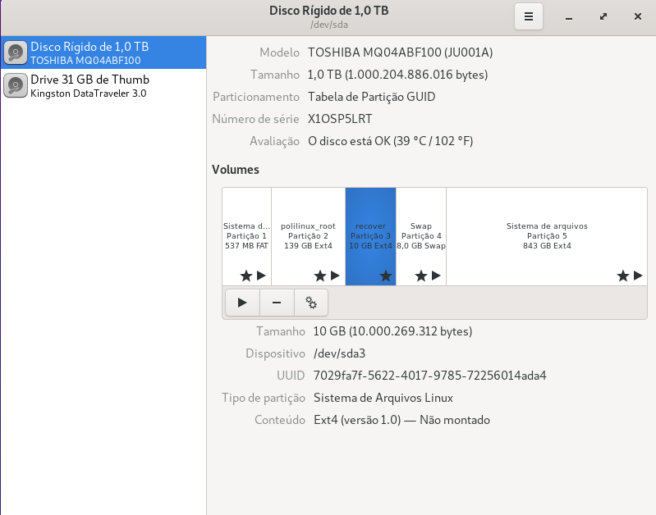Mount the selected partition with play button

(242, 303)
